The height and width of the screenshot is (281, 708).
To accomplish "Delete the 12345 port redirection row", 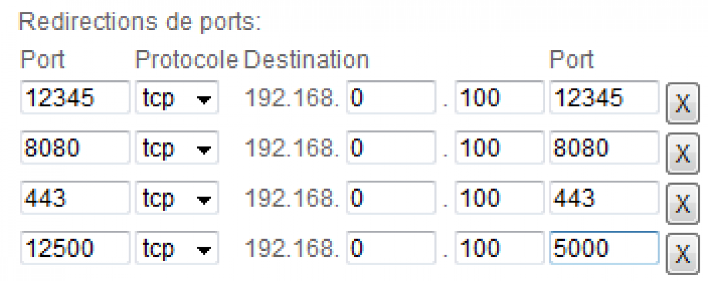I will pos(682,104).
